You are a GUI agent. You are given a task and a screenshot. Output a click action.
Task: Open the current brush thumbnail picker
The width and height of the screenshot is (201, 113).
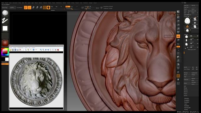point(5,13)
